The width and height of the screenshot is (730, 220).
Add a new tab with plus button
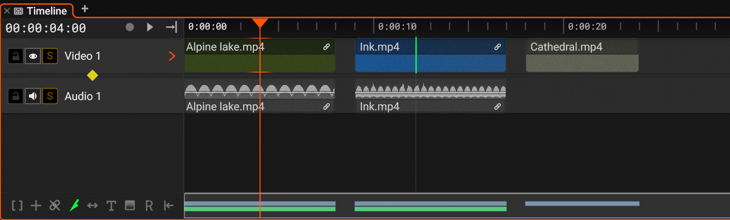click(84, 9)
